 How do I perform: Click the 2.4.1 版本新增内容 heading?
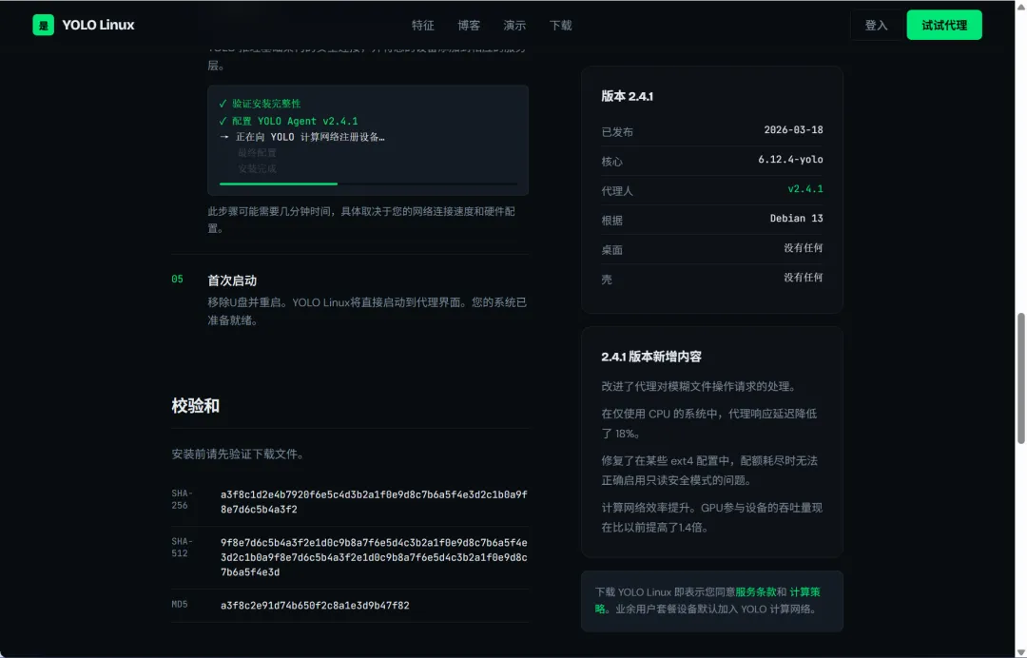pos(651,357)
